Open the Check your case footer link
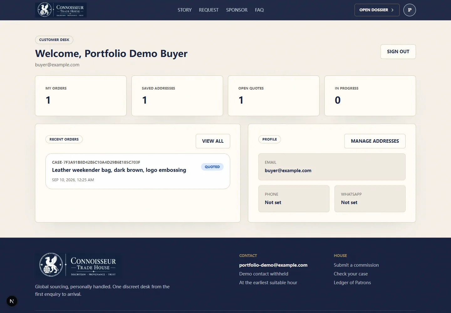The image size is (451, 313). (351, 274)
